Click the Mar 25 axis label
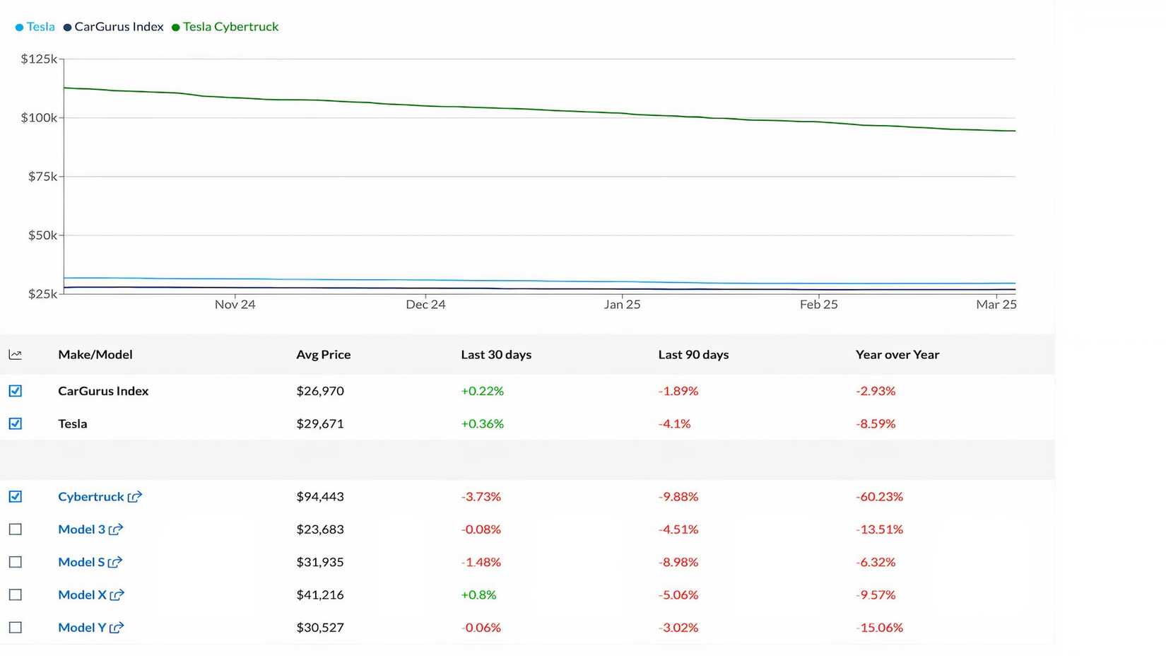This screenshot has width=1166, height=656. 996,305
